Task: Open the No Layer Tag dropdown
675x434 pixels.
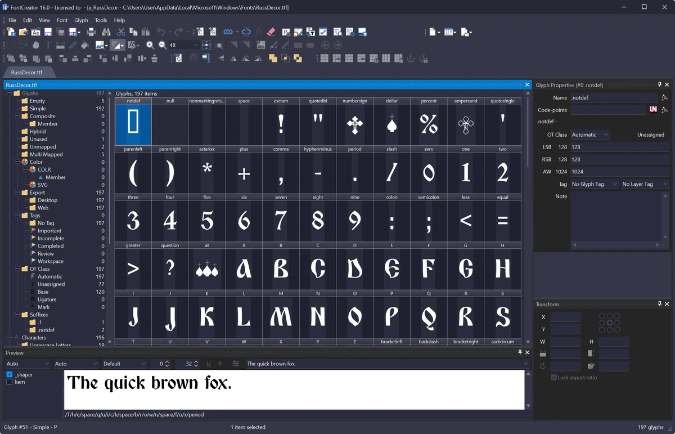Action: coord(645,184)
